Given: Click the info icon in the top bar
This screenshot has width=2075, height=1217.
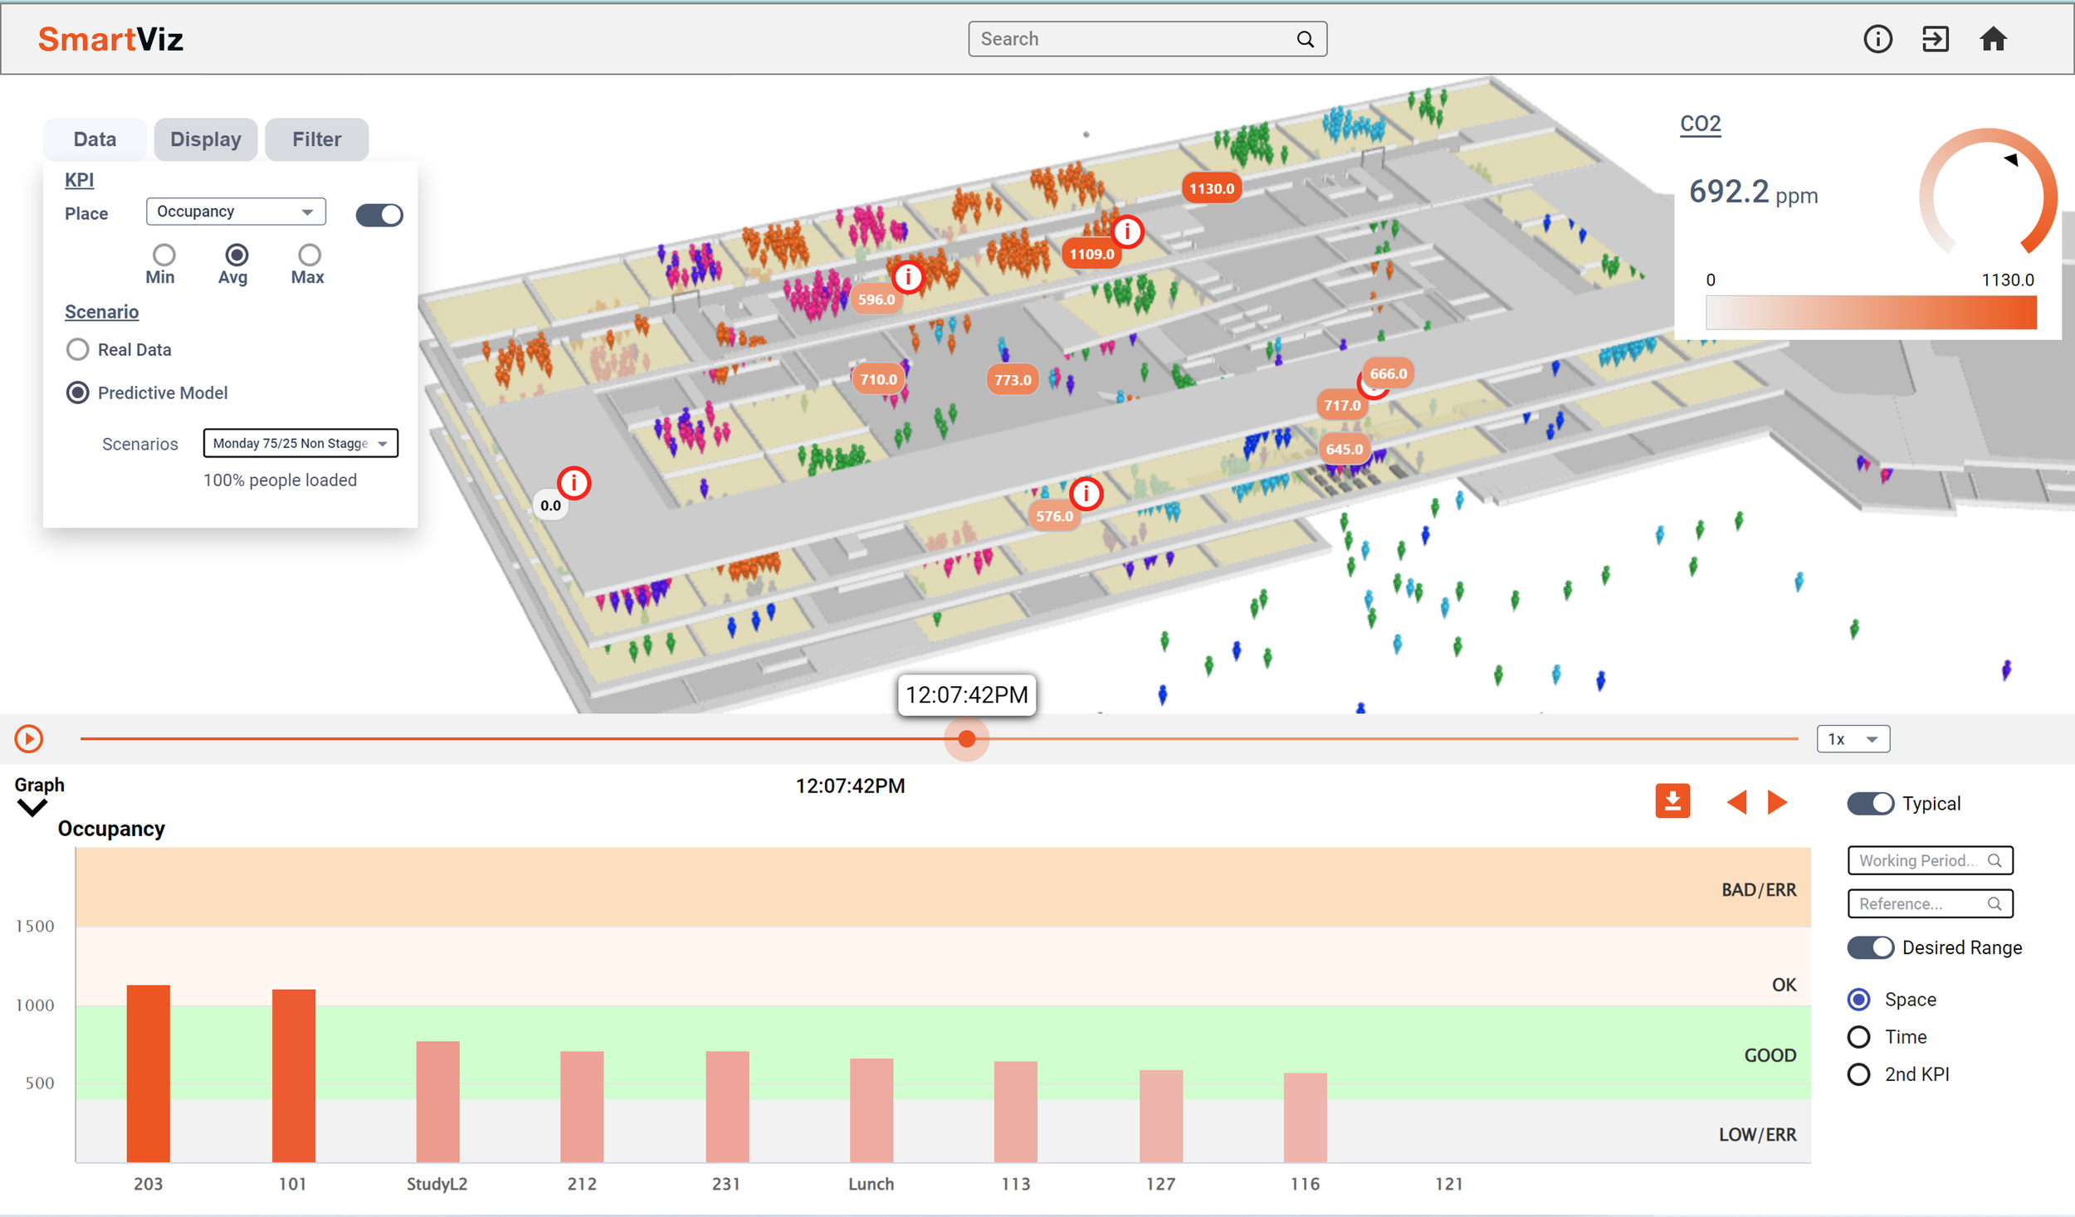Looking at the screenshot, I should pos(1877,38).
